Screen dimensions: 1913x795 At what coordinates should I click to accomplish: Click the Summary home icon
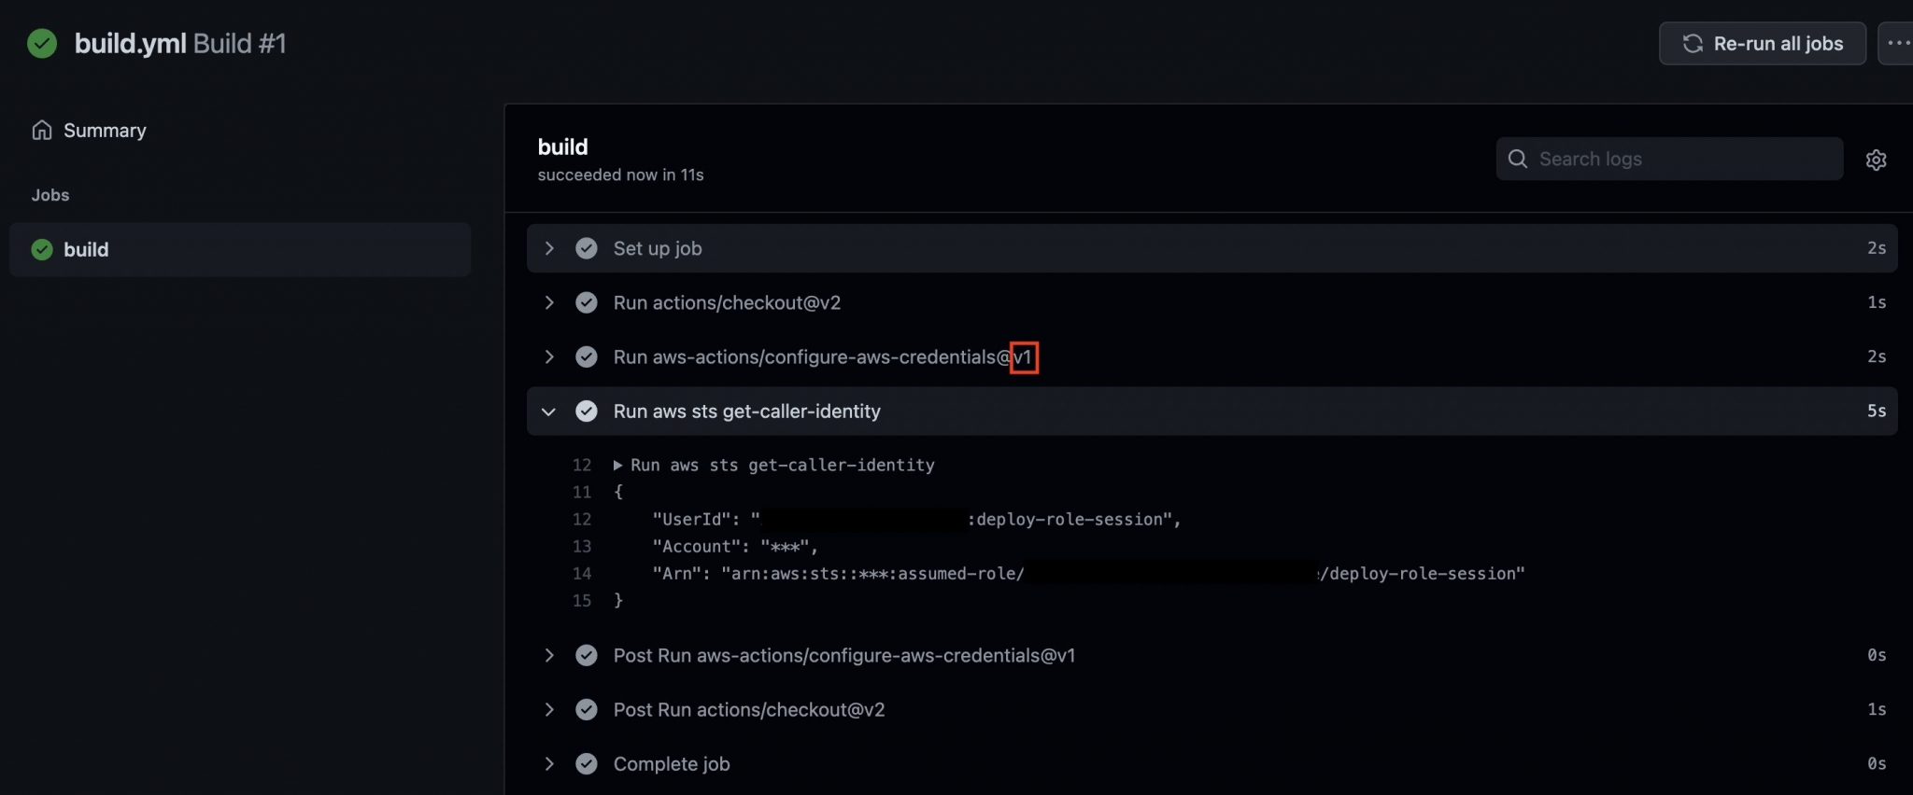click(43, 130)
